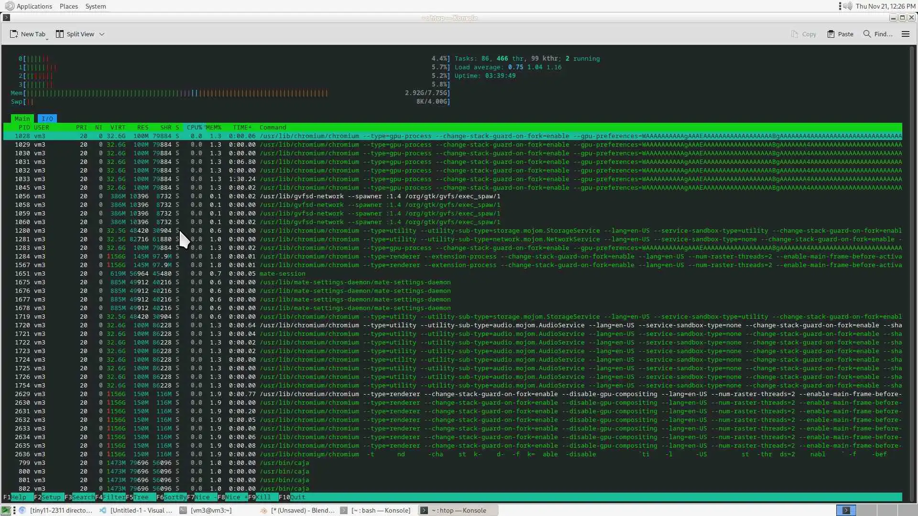
Task: Switch to htop I/O tab
Action: 47,118
